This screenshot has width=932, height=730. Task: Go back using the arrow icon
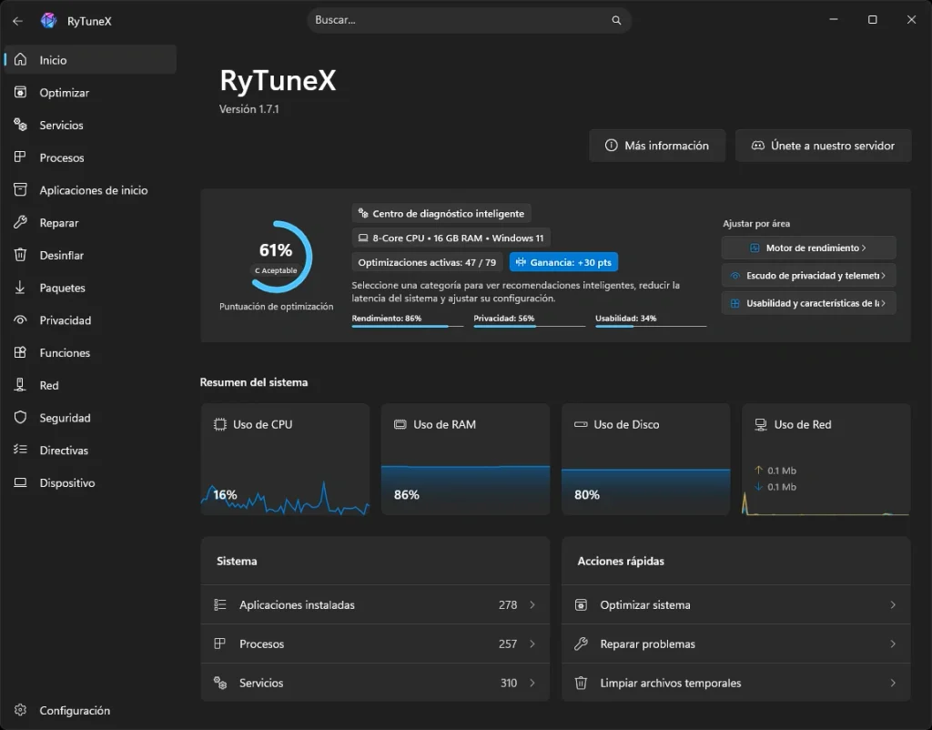pyautogui.click(x=18, y=21)
